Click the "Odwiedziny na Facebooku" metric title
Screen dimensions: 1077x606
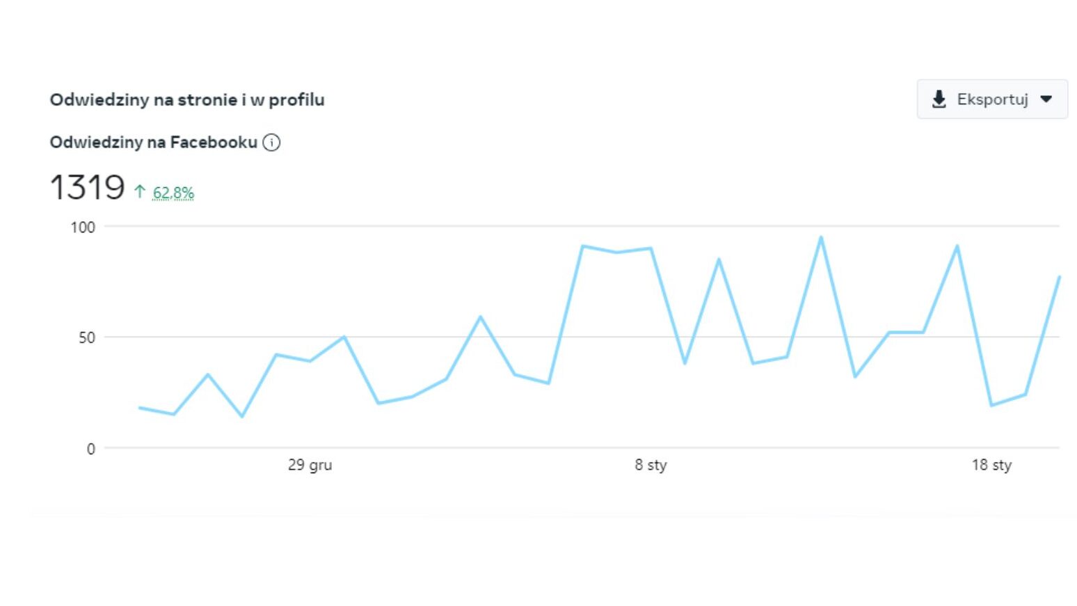point(153,143)
